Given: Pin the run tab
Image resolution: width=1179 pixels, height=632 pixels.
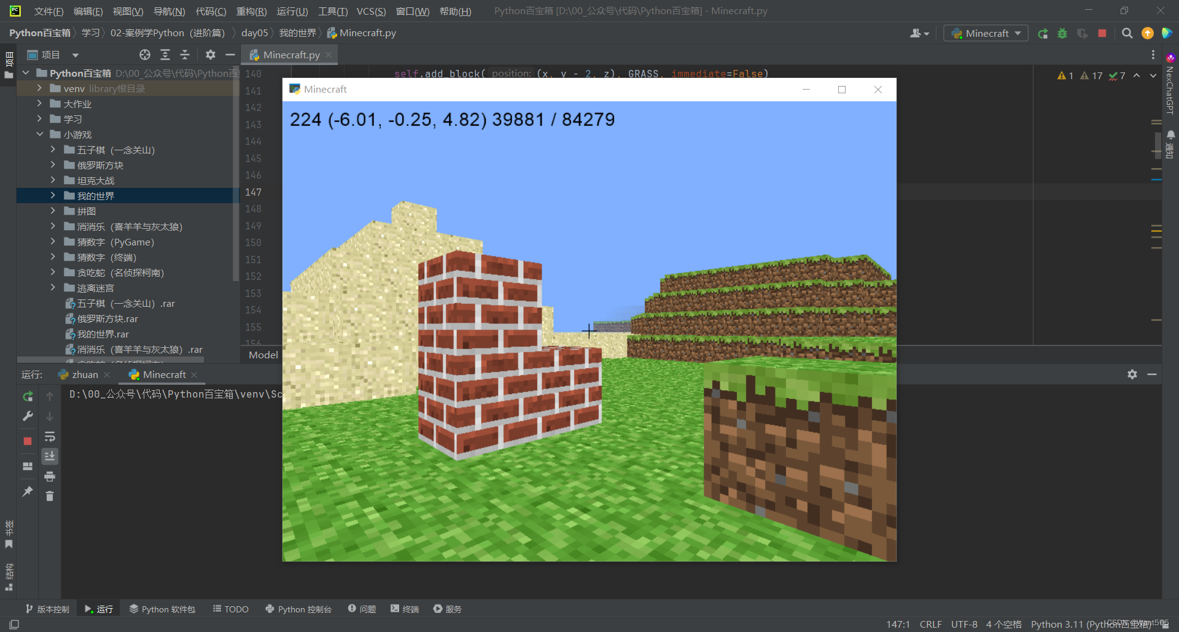Looking at the screenshot, I should 28,491.
